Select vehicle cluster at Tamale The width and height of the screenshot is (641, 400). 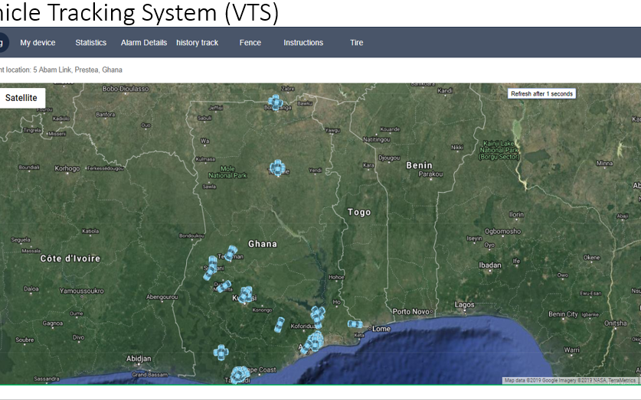(x=277, y=167)
